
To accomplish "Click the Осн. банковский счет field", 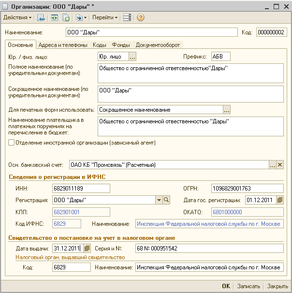I will click(x=169, y=165).
